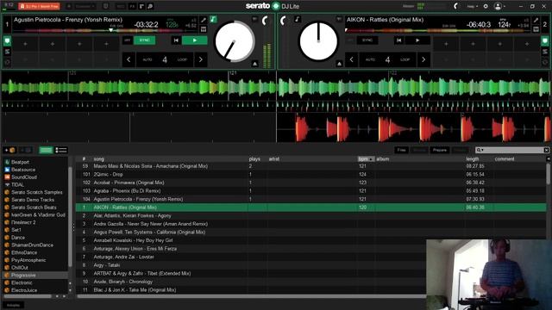Select track Argy - Tataki
The image size is (552, 310).
point(106,265)
